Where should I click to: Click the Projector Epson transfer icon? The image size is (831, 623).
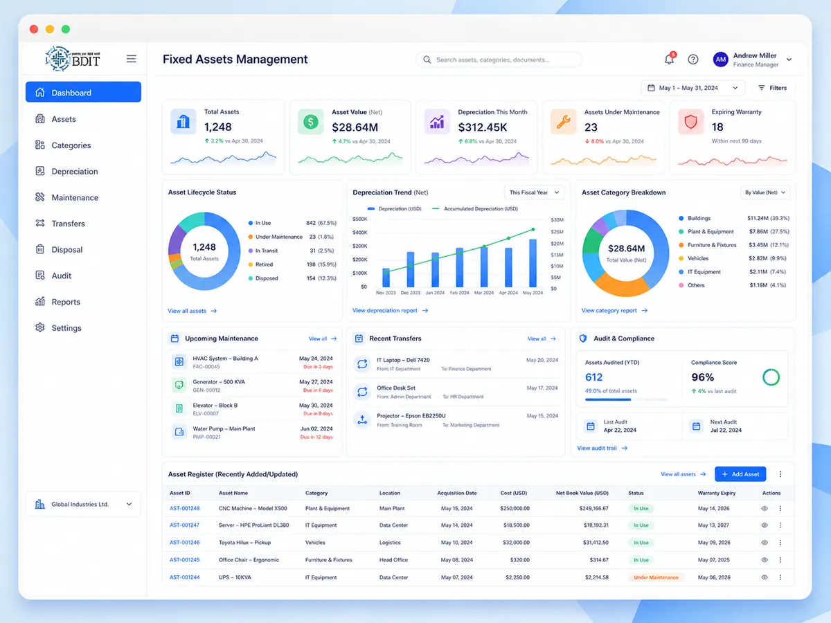click(362, 419)
